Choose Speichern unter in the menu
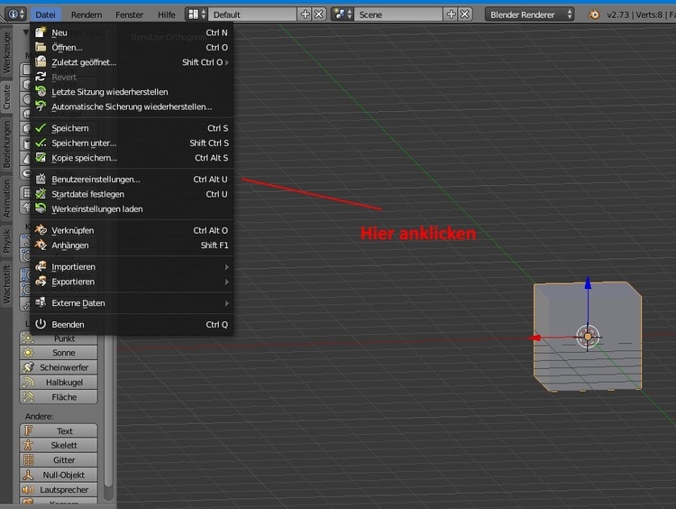This screenshot has height=509, width=676. (x=84, y=143)
